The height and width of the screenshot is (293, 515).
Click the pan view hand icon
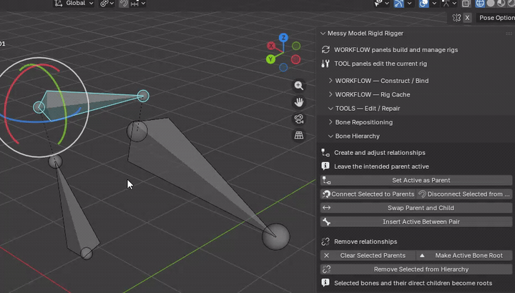tap(299, 102)
